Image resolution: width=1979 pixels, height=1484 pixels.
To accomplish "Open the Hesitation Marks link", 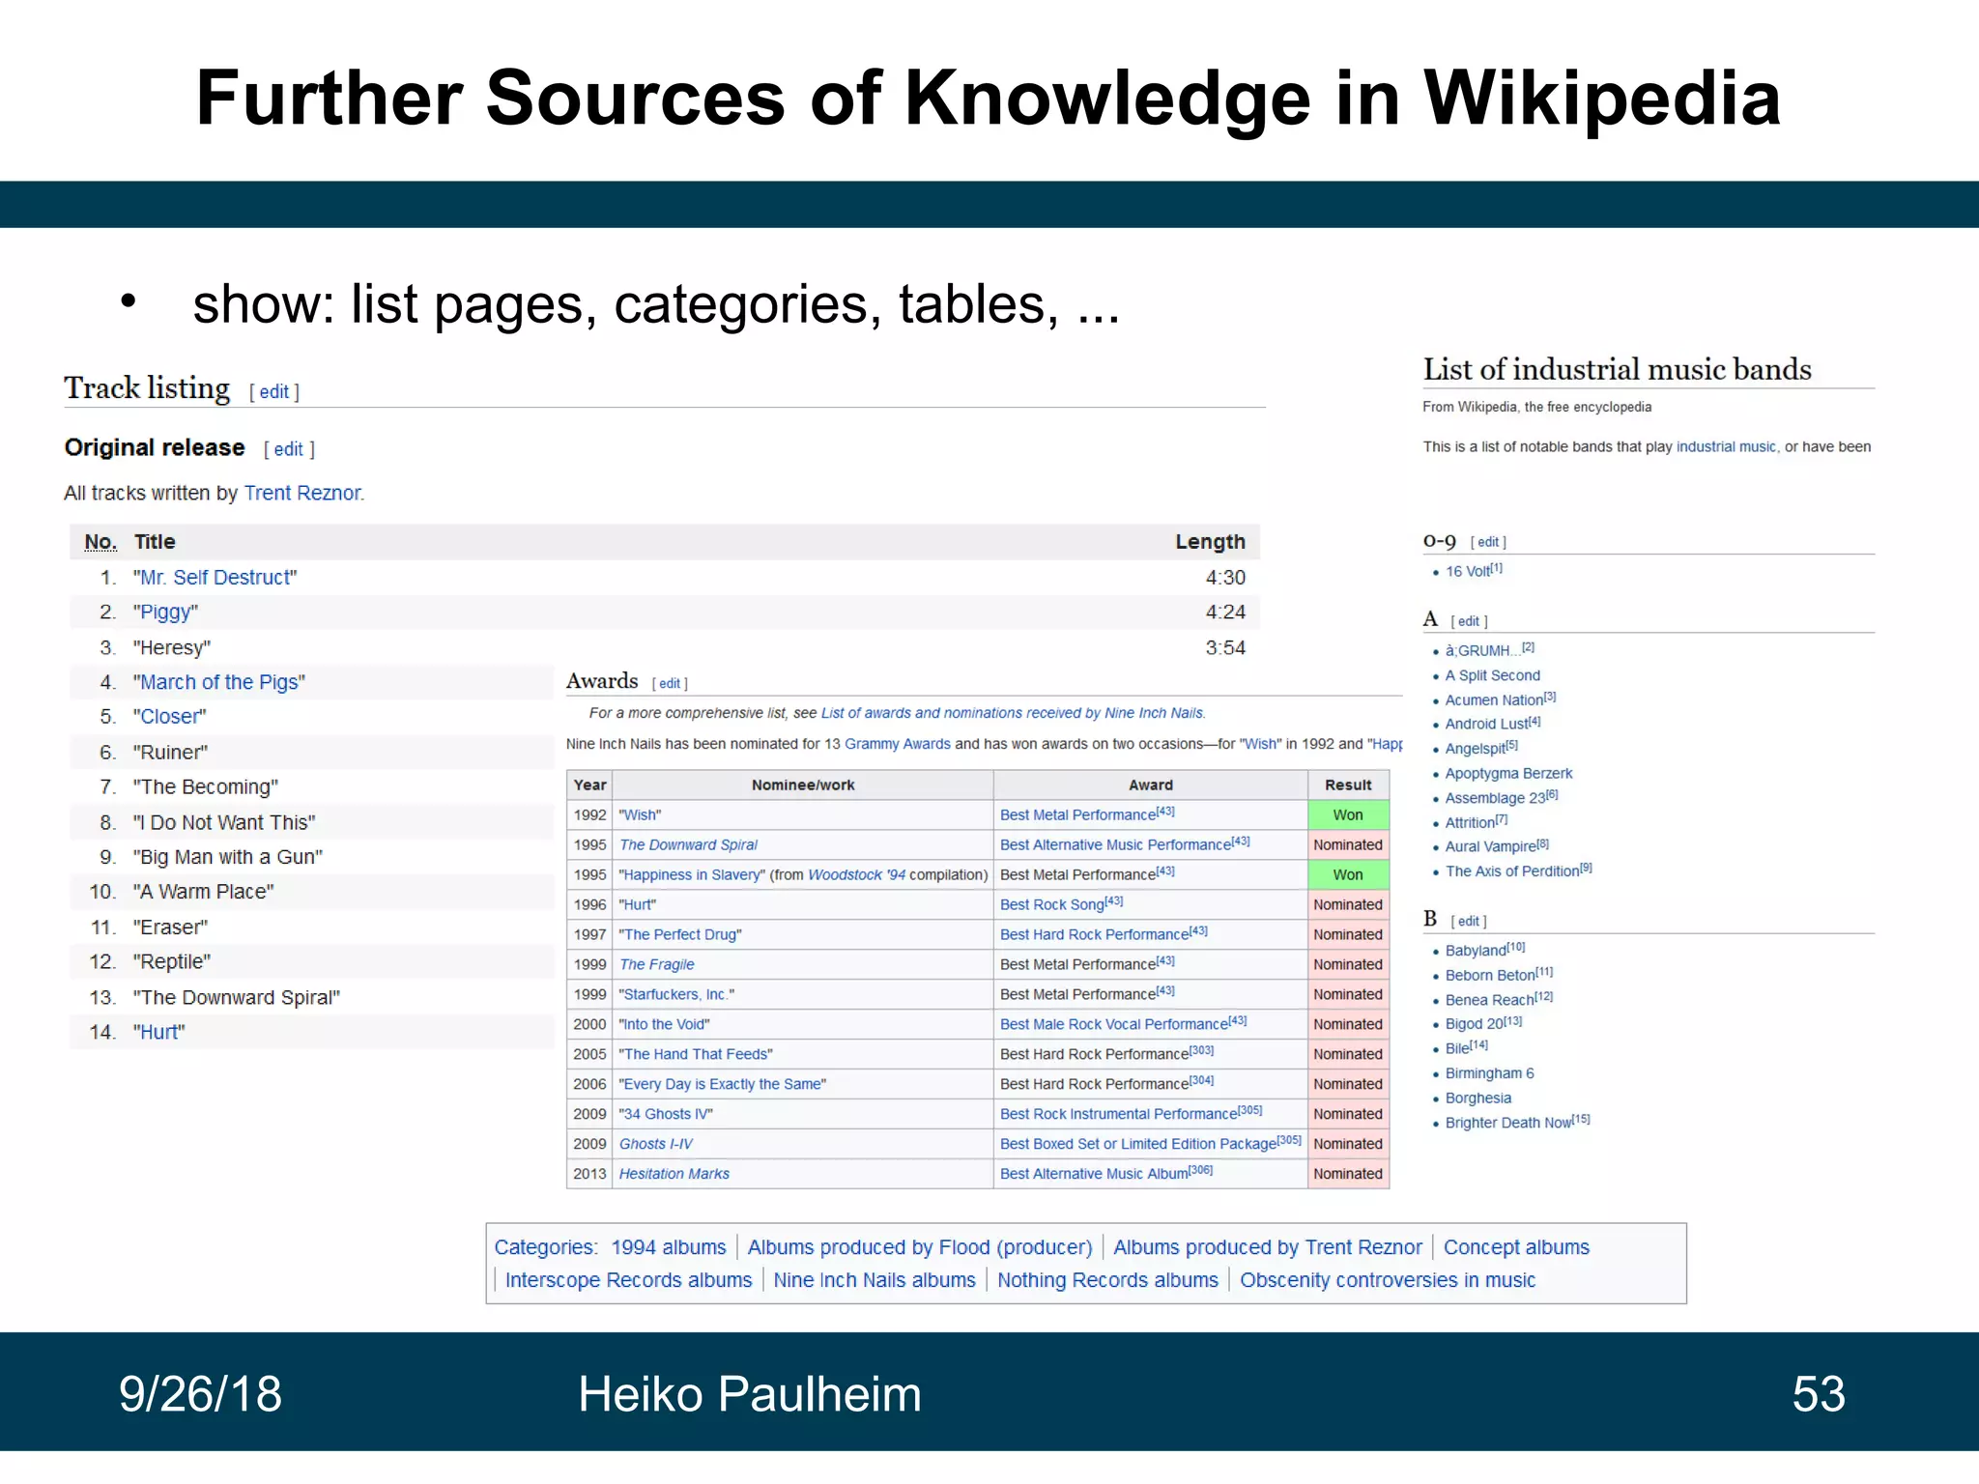I will [674, 1175].
